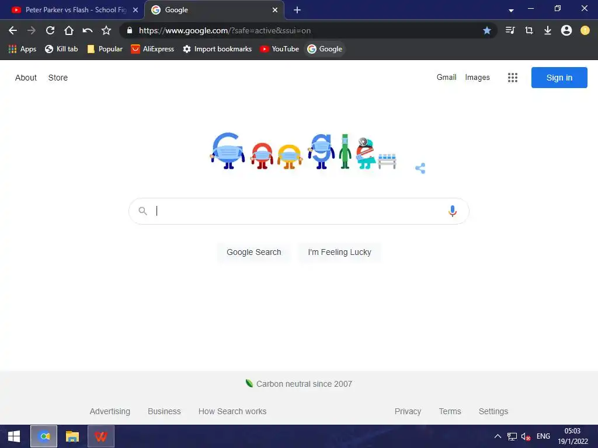Open the Windows Start menu

pos(14,436)
